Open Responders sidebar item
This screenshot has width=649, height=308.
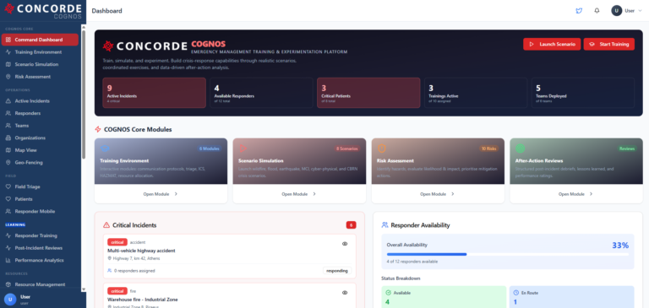click(40, 113)
